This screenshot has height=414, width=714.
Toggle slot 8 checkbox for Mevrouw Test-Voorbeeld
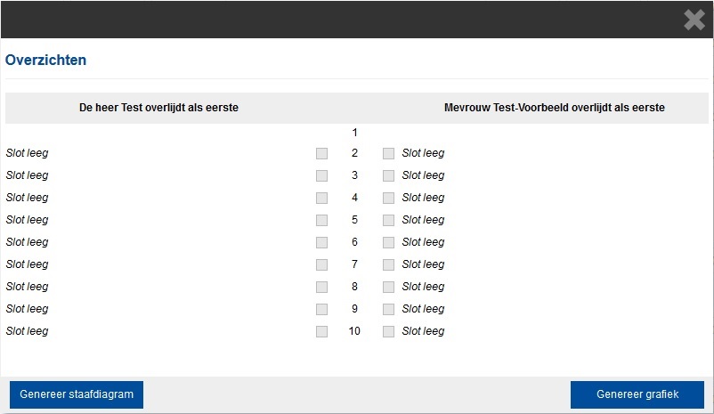pos(388,288)
